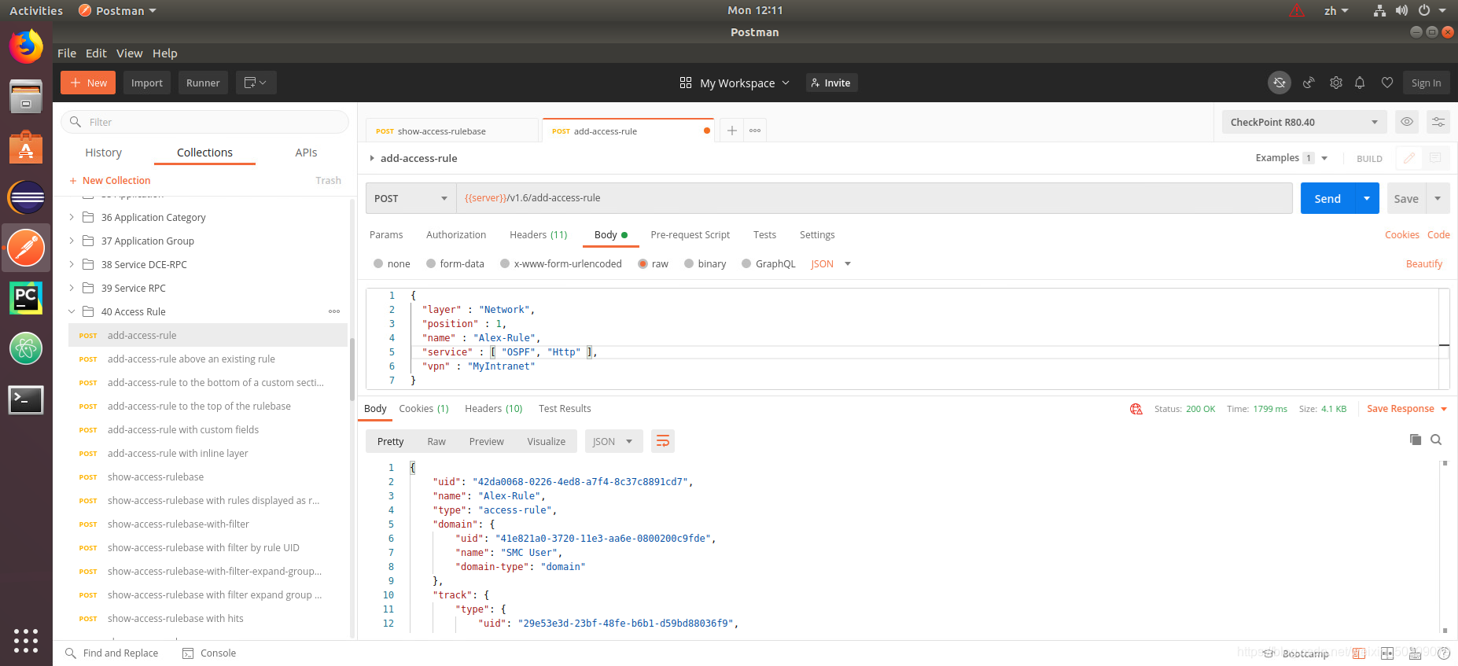1458x666 pixels.
Task: Open manage environments sliders icon
Action: click(x=1438, y=122)
